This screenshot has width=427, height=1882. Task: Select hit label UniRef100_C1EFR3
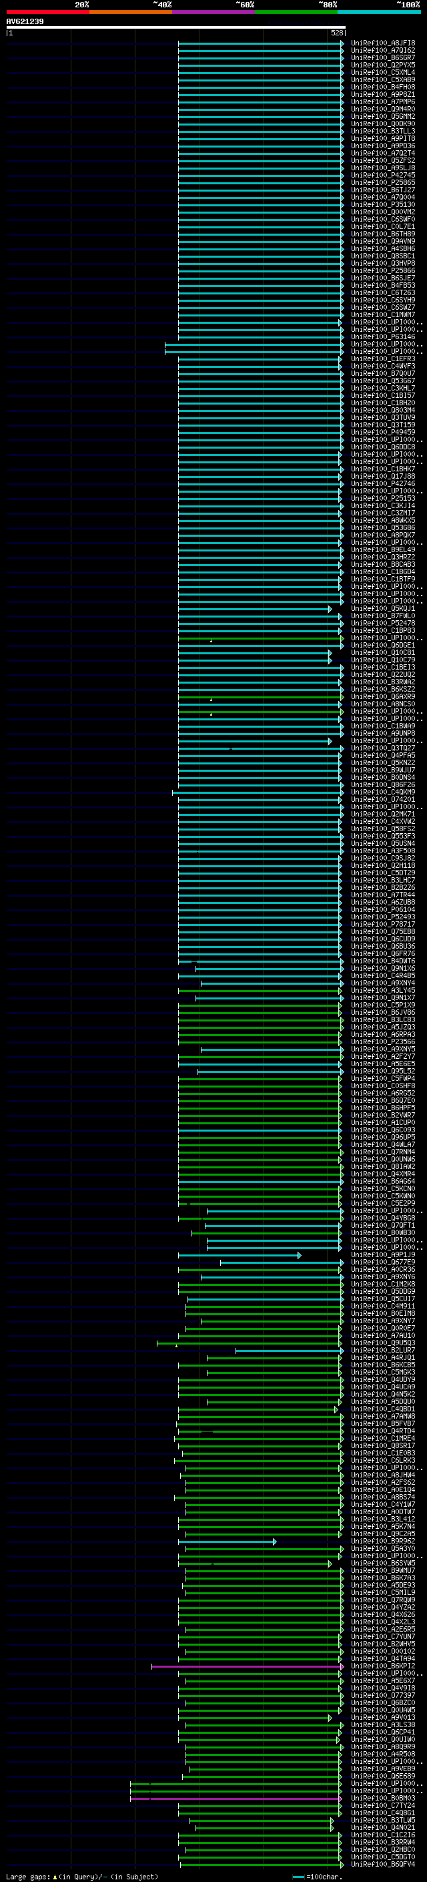(383, 359)
